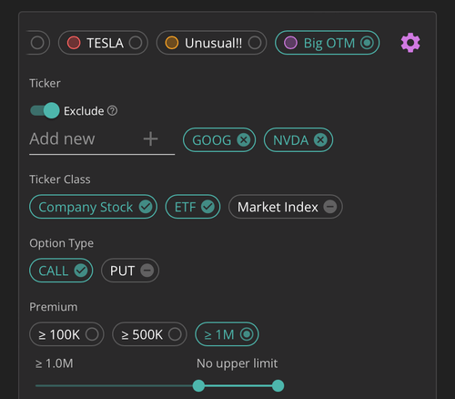Remove the NVDA ticker chip
The image size is (455, 399).
pyautogui.click(x=320, y=140)
